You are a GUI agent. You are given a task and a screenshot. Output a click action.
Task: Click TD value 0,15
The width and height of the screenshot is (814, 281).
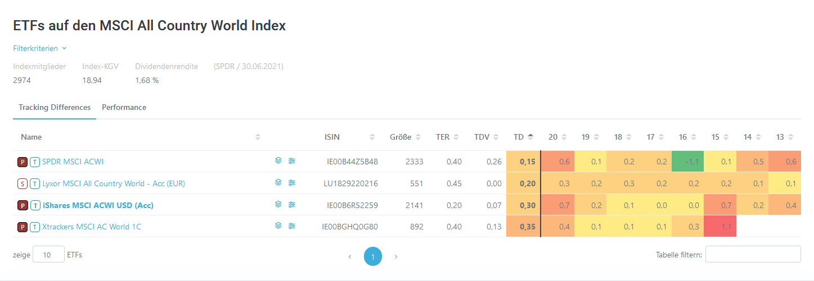pyautogui.click(x=528, y=162)
